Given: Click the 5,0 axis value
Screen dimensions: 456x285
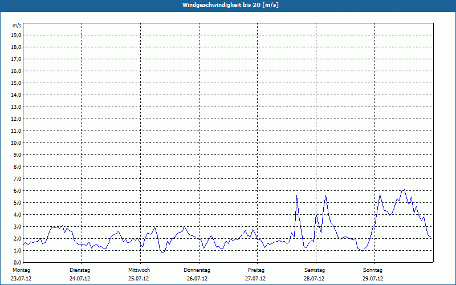Looking at the screenshot, I should (17, 202).
